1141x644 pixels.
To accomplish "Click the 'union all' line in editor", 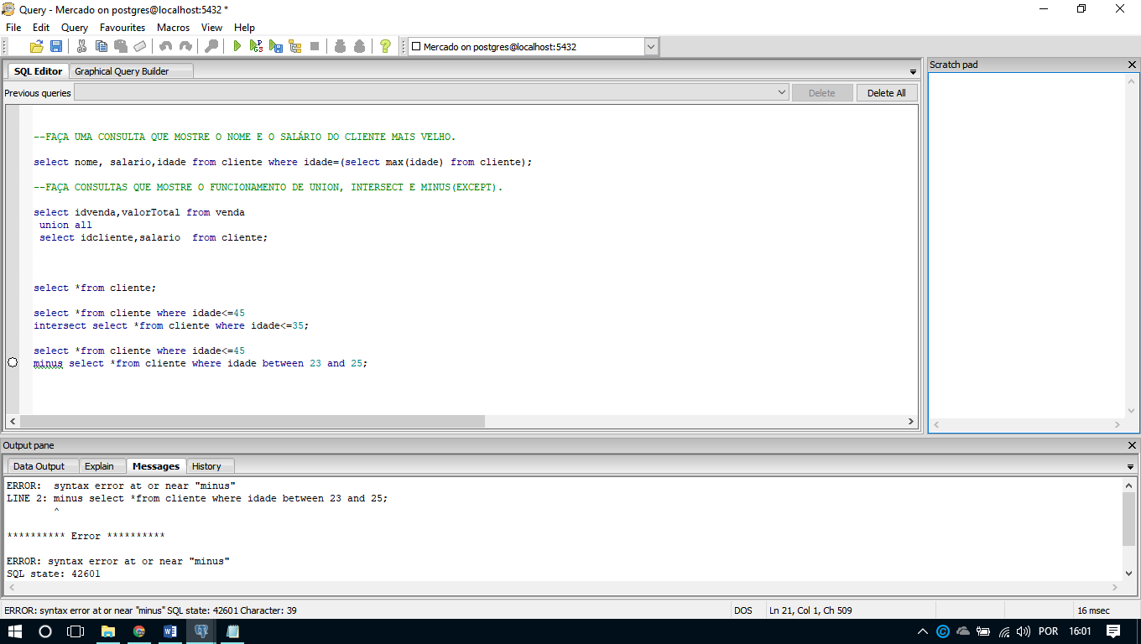I will 65,225.
